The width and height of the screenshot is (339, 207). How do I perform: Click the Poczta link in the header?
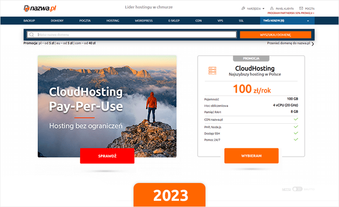(310, 9)
